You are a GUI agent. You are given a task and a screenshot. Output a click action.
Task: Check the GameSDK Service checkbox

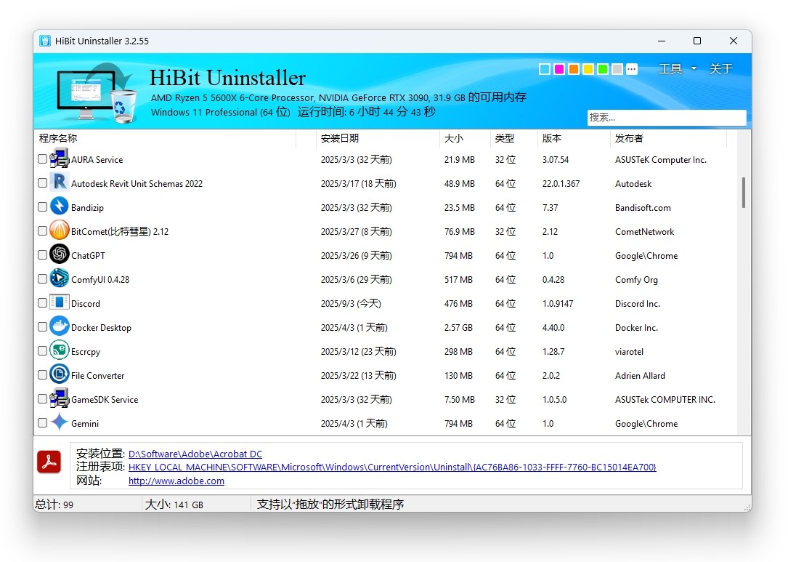click(x=43, y=399)
